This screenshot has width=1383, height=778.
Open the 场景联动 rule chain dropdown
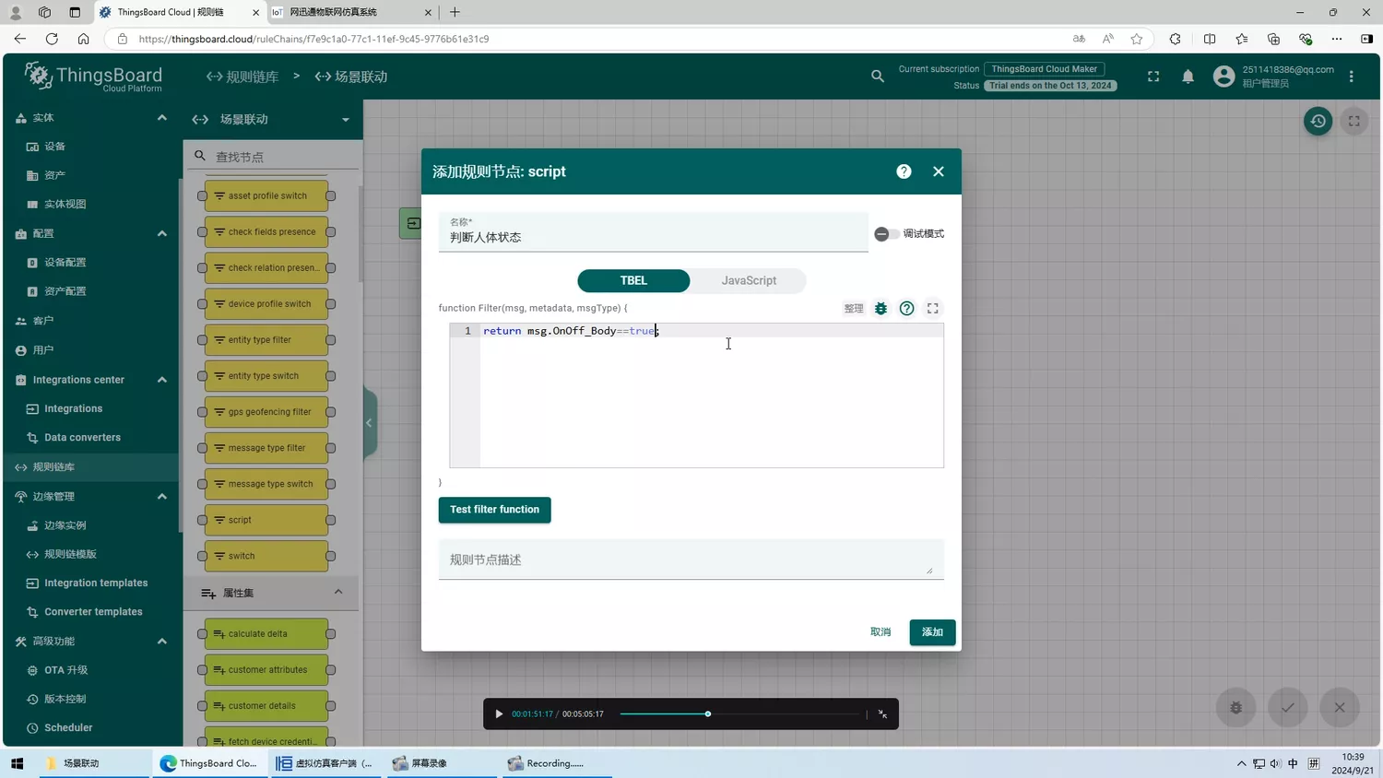point(345,120)
